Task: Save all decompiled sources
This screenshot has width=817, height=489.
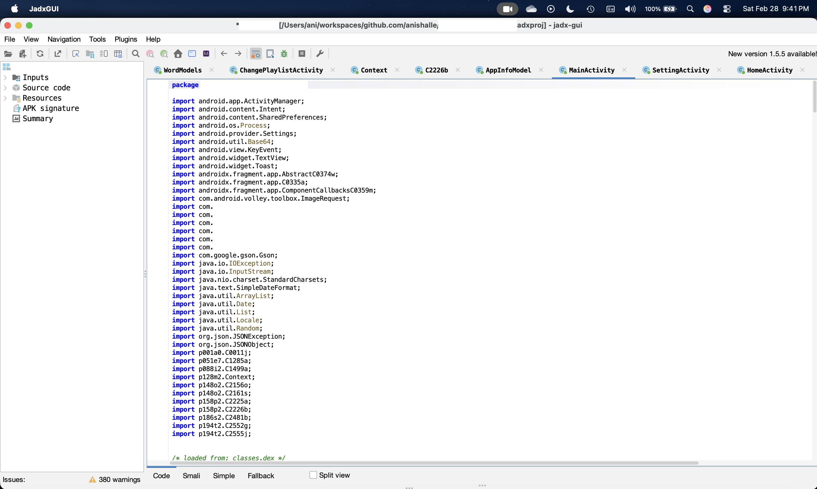Action: [58, 53]
